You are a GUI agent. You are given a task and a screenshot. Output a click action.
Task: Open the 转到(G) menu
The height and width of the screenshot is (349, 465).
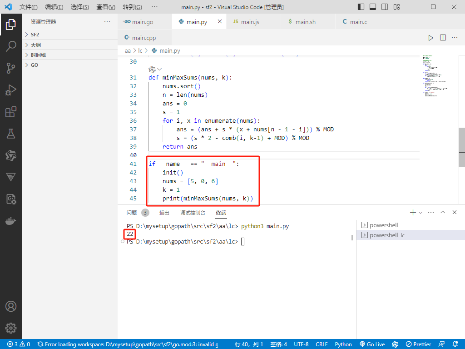point(132,7)
